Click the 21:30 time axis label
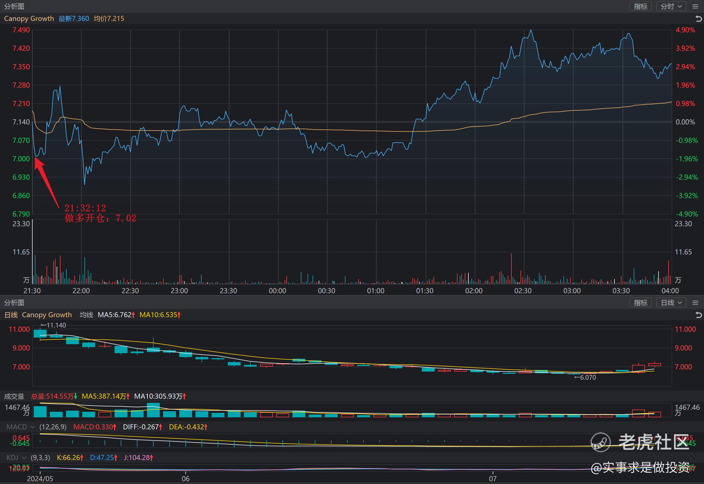The width and height of the screenshot is (704, 484). click(32, 291)
